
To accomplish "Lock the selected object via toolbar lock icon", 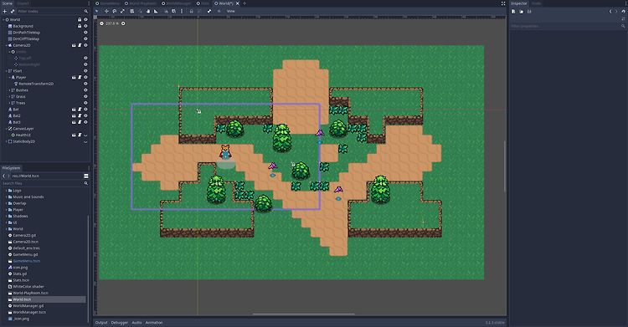I will [192, 11].
